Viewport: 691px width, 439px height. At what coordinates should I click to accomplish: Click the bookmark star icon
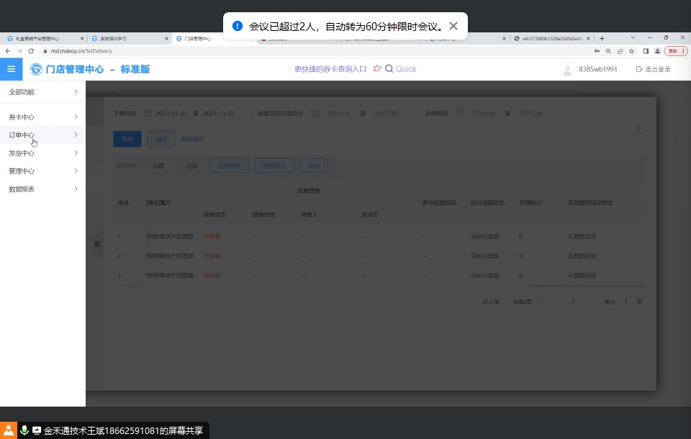point(631,51)
